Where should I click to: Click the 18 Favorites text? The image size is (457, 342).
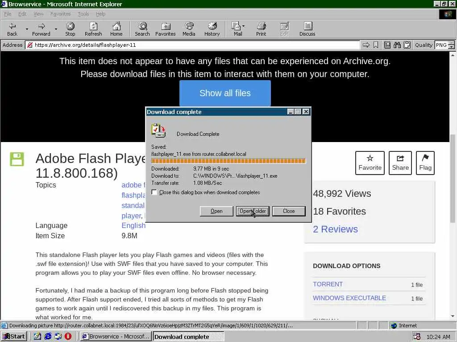pyautogui.click(x=339, y=212)
